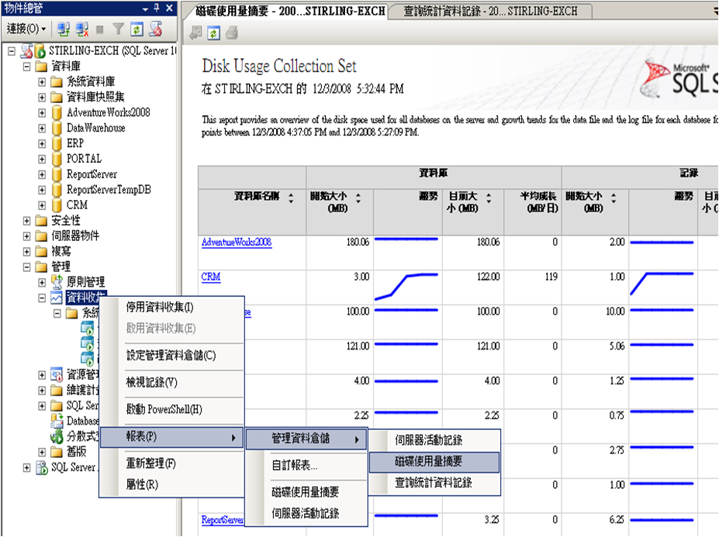Pin the Object Explorer panel
Image resolution: width=719 pixels, height=537 pixels.
tap(157, 8)
